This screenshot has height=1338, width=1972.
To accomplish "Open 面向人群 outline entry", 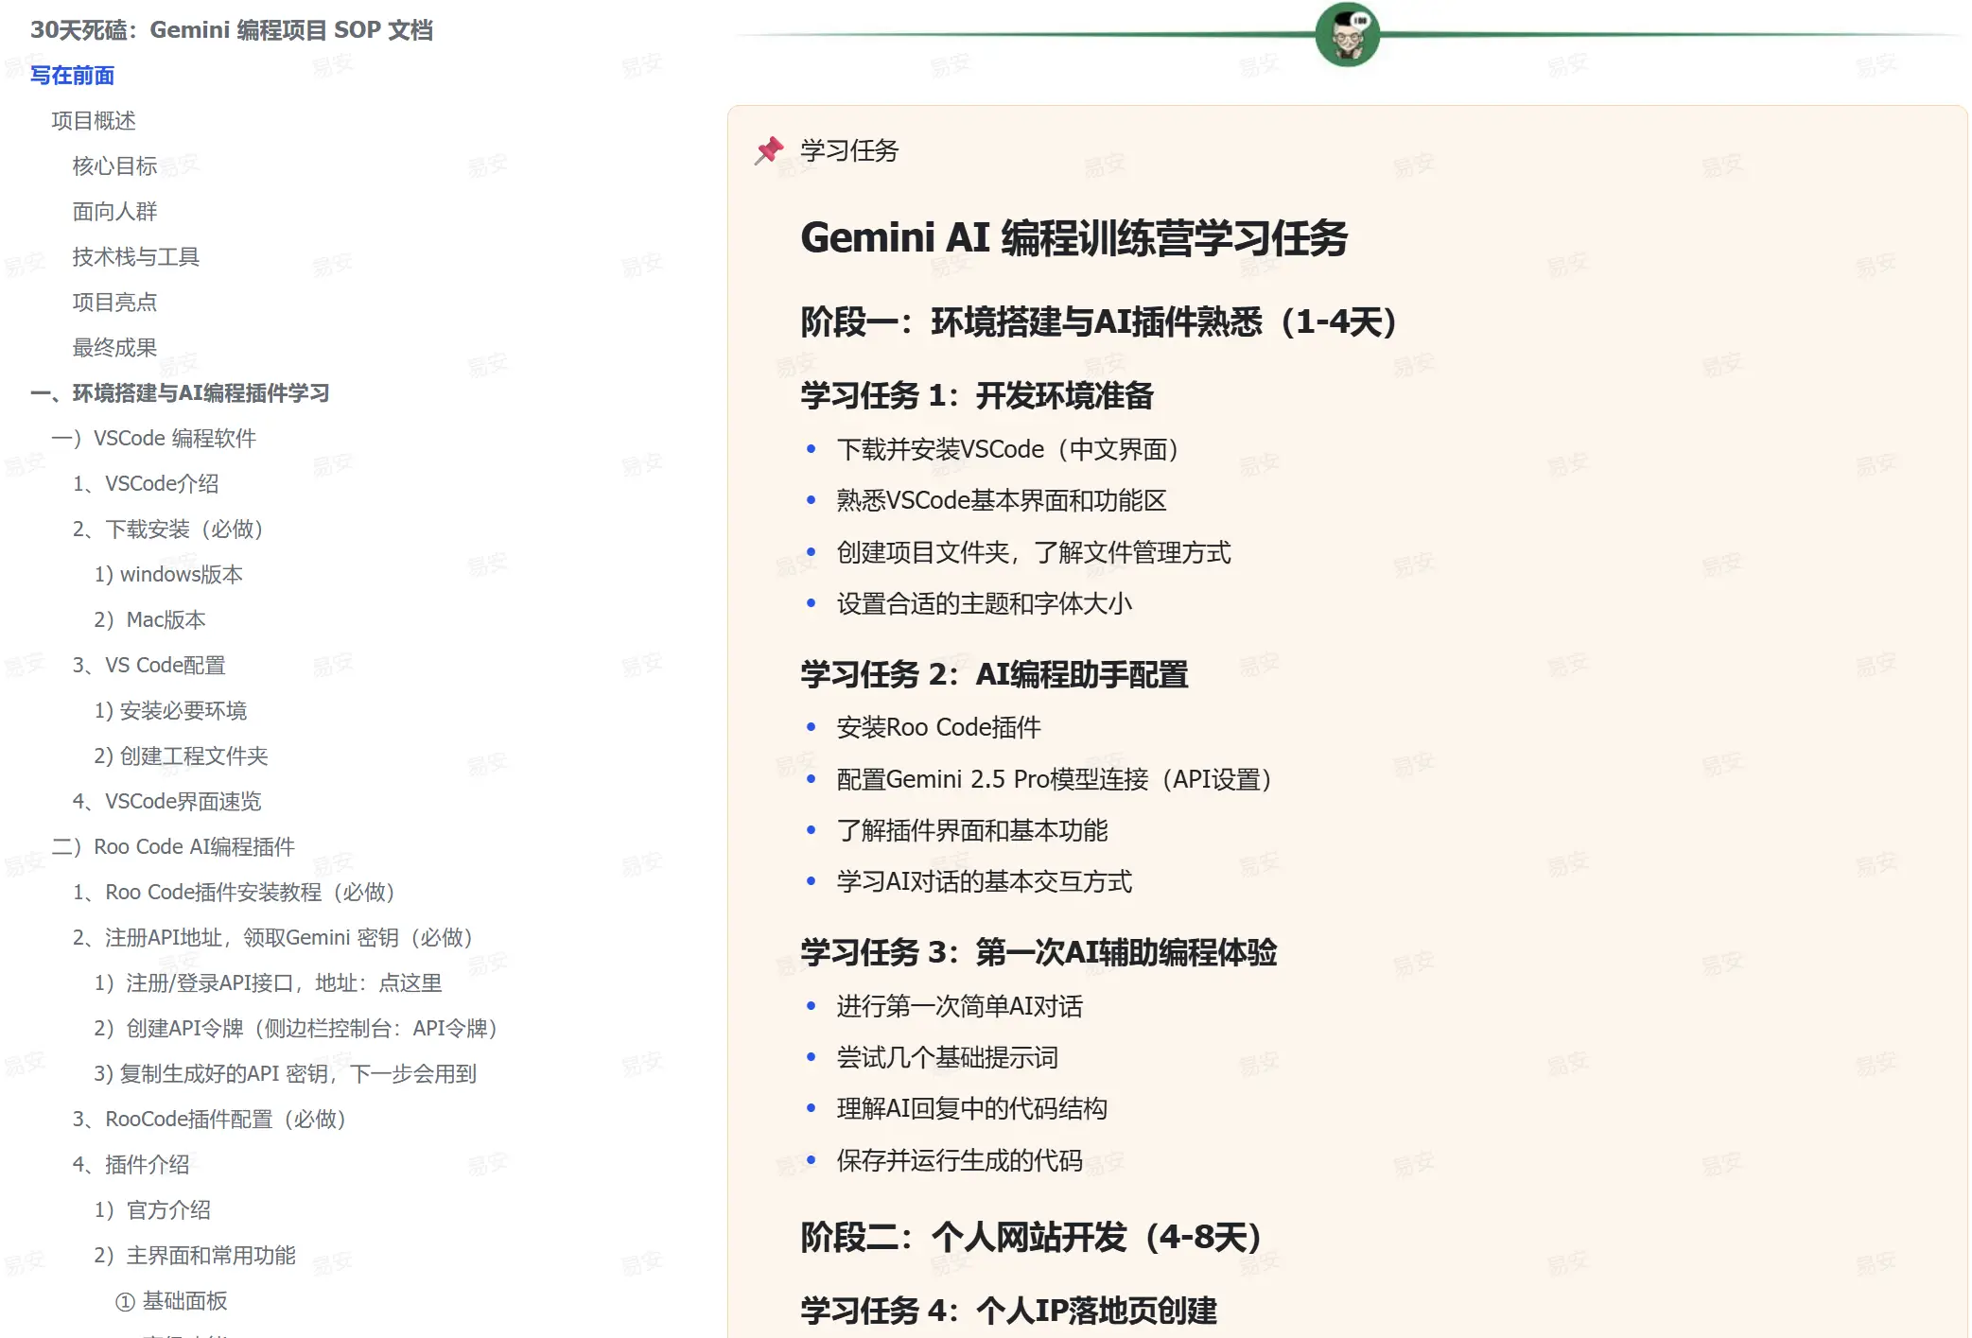I will 114,212.
